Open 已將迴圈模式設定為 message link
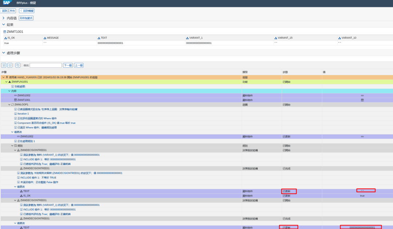This screenshot has height=229, width=393. pyautogui.click(x=47, y=109)
